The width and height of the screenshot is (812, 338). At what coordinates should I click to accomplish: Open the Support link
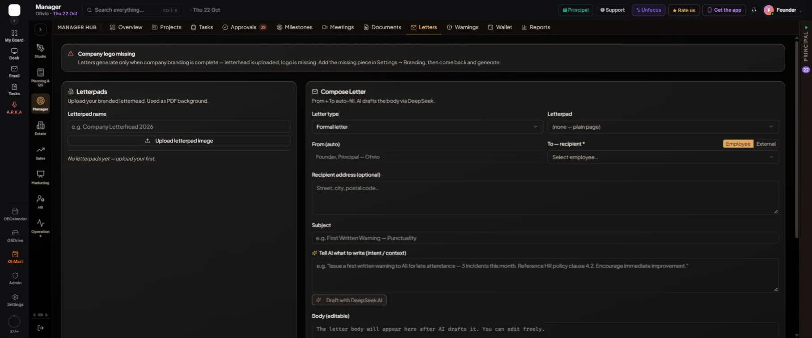[x=613, y=10]
